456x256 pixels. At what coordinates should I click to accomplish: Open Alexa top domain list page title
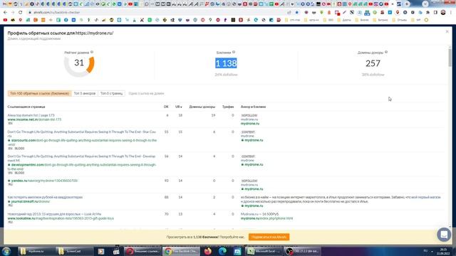tap(31, 115)
